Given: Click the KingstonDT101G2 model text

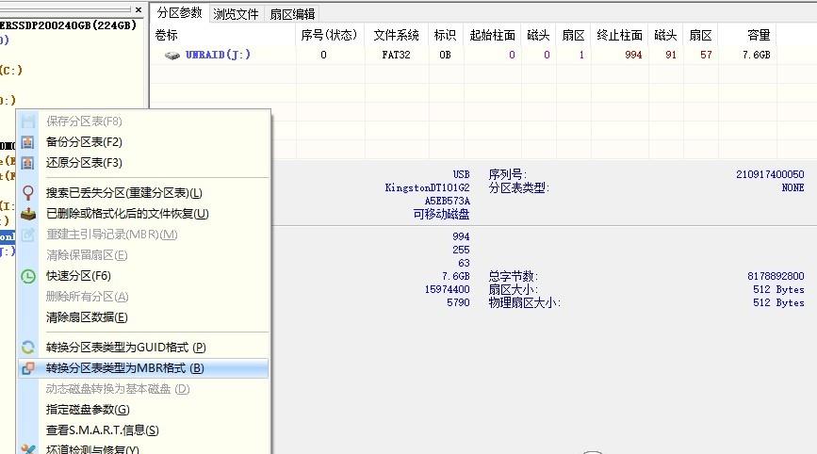Looking at the screenshot, I should (x=427, y=187).
